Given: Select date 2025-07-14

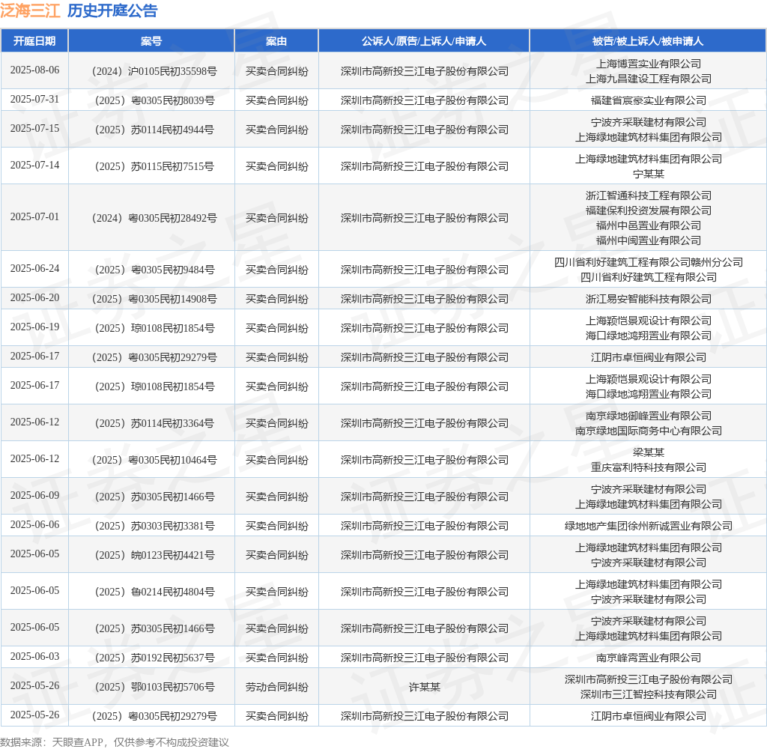Looking at the screenshot, I should 34,165.
